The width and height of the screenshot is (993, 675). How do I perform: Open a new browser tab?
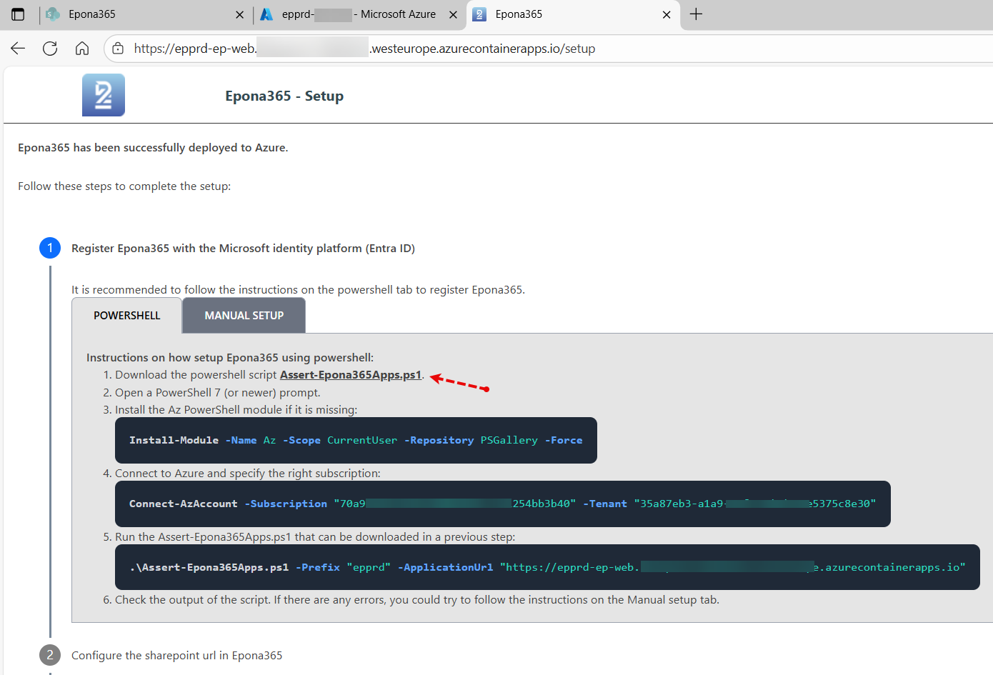click(696, 14)
